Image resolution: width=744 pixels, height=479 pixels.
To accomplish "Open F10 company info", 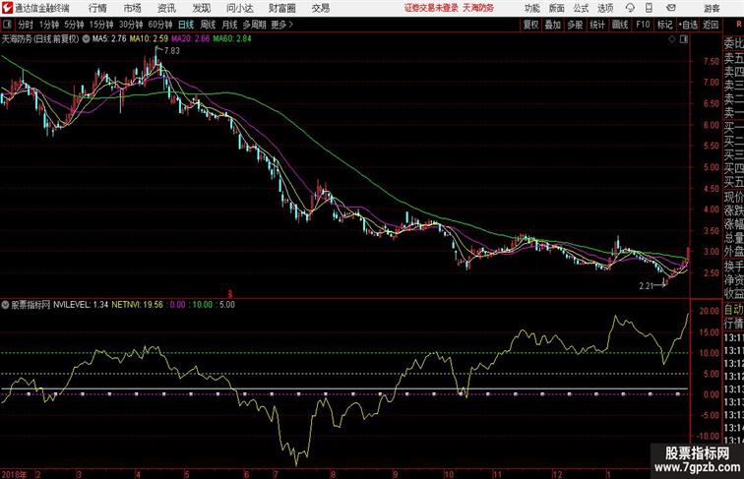I will [643, 25].
